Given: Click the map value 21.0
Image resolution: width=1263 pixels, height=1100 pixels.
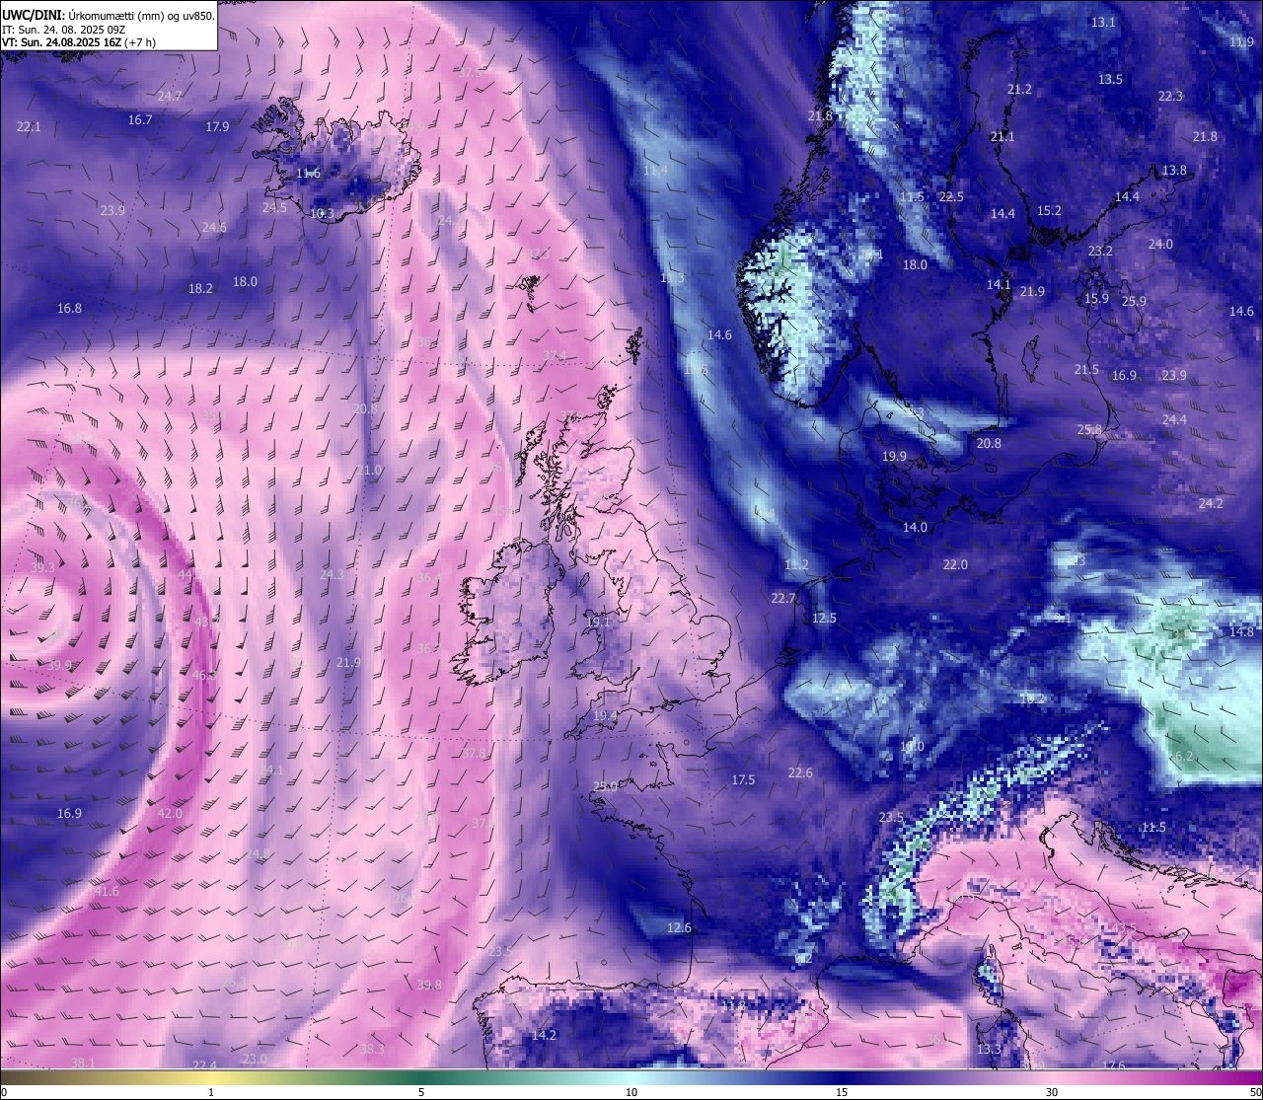Looking at the screenshot, I should (x=369, y=470).
